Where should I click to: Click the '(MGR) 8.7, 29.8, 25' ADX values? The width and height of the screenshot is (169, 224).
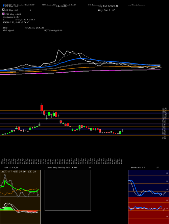tap(34, 28)
